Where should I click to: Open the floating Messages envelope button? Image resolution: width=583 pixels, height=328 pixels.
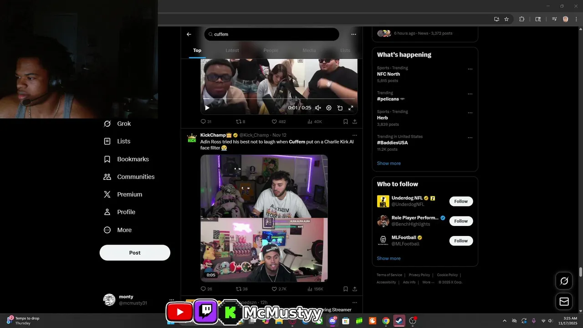click(x=564, y=302)
